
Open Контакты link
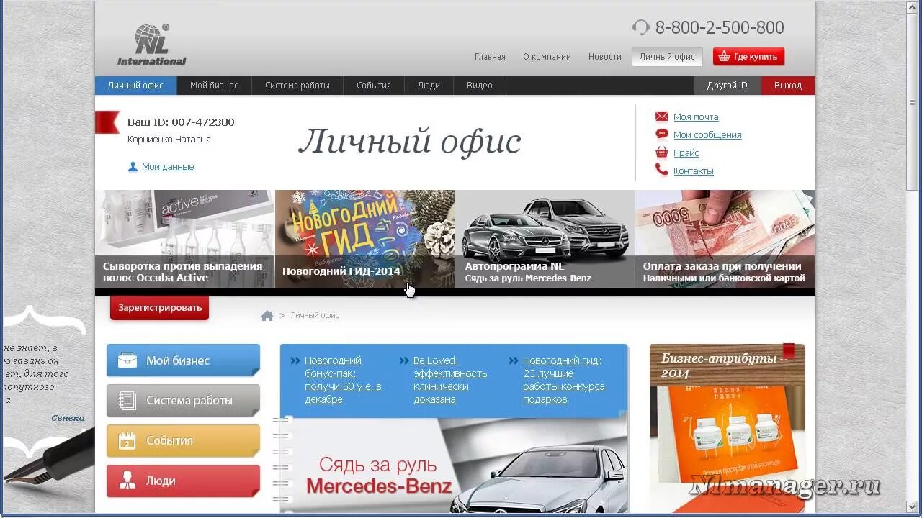tap(694, 171)
